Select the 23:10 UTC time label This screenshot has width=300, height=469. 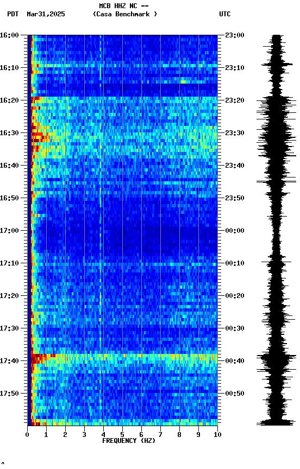point(235,68)
